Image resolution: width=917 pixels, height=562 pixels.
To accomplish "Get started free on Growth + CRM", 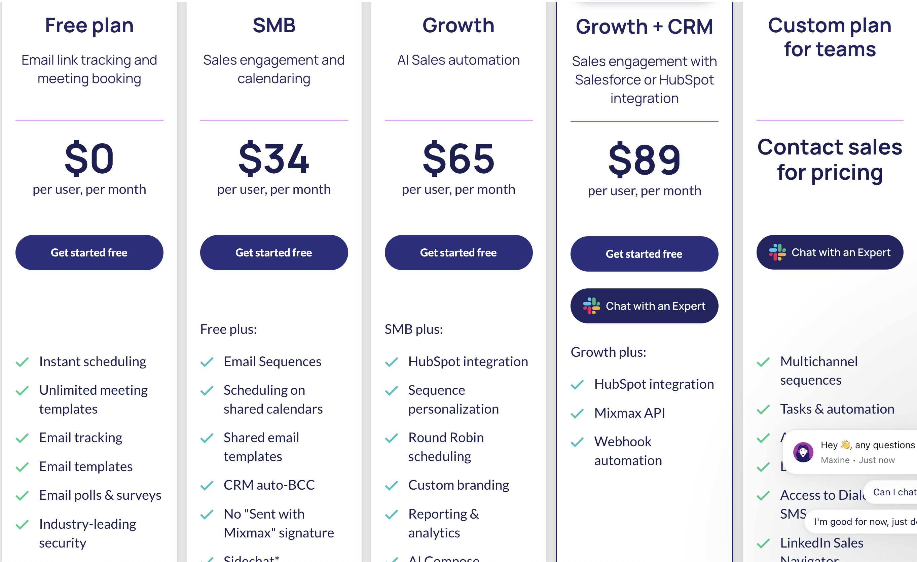I will [644, 254].
